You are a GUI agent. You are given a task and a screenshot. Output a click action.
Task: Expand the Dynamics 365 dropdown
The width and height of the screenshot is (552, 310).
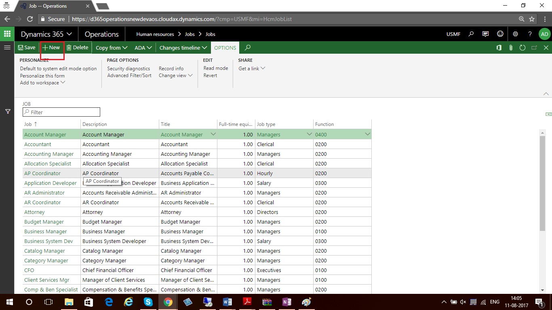click(x=46, y=34)
